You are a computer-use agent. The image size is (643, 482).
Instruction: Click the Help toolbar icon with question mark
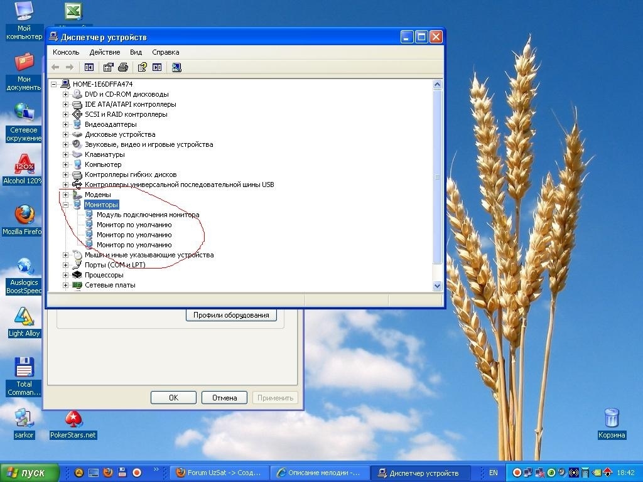tap(142, 67)
